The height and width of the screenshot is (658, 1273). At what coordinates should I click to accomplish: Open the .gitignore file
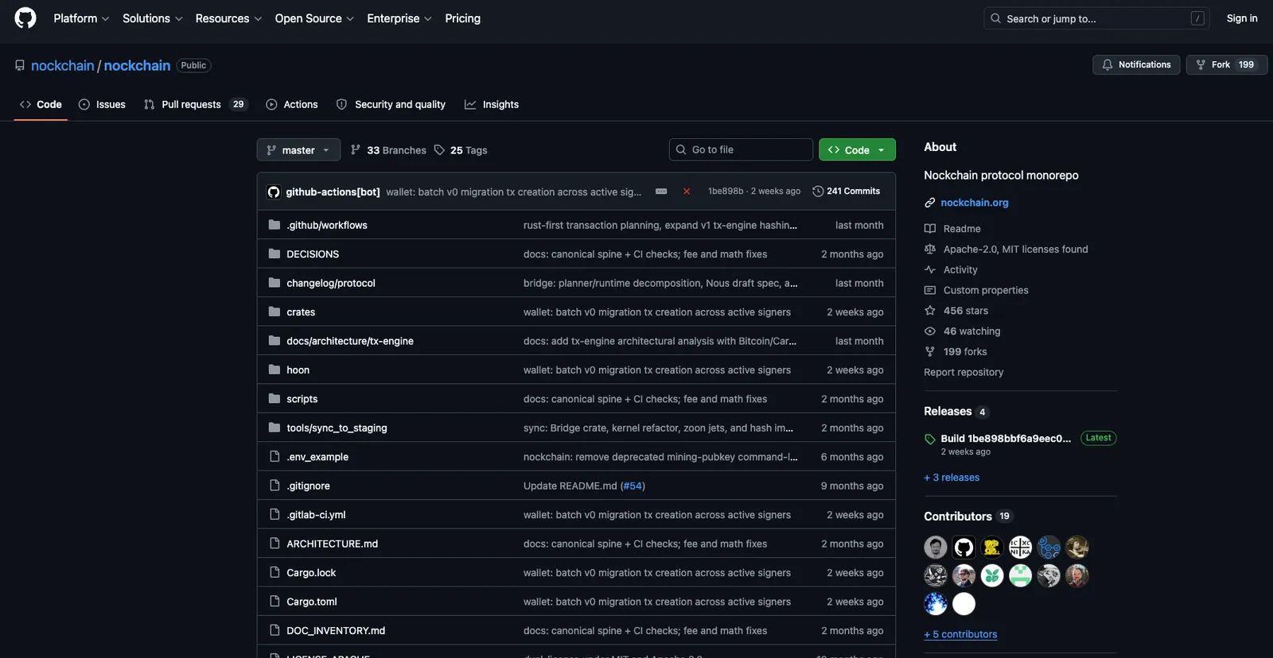[x=308, y=486]
